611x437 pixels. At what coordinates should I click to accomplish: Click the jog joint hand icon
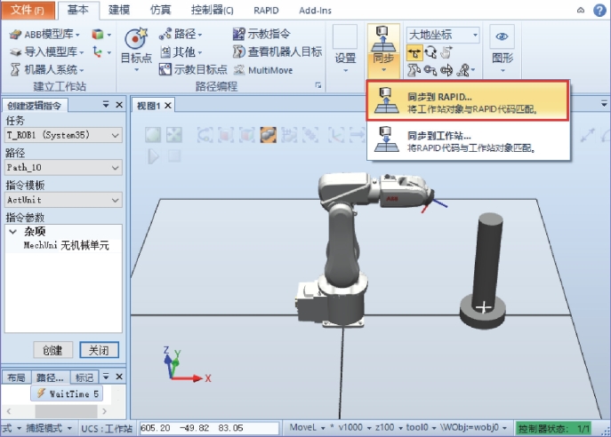[x=446, y=52]
